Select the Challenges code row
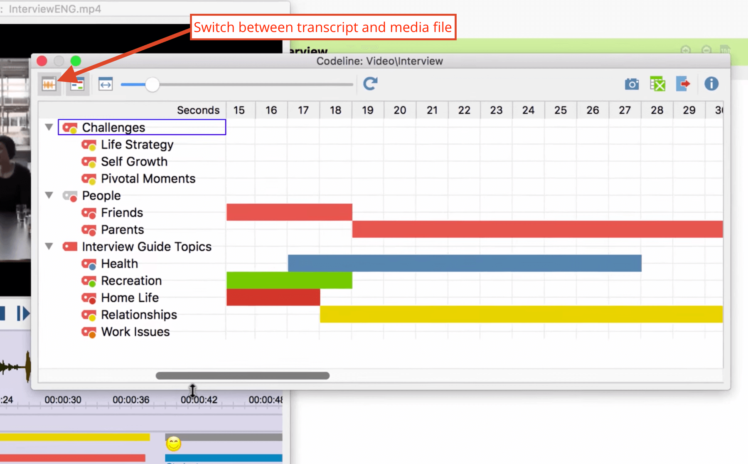 click(142, 127)
